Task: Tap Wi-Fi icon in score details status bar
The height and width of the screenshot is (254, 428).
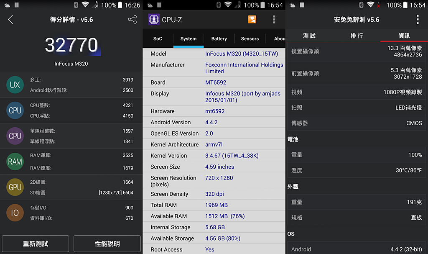Action: click(x=85, y=5)
